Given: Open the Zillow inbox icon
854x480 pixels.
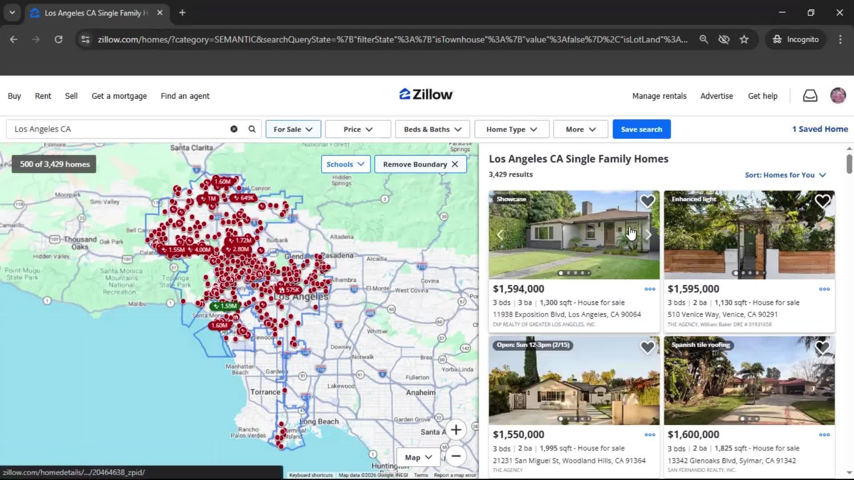Looking at the screenshot, I should [x=810, y=96].
